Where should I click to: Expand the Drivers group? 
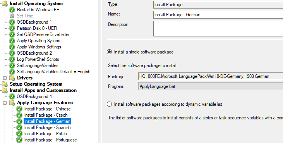[5, 78]
